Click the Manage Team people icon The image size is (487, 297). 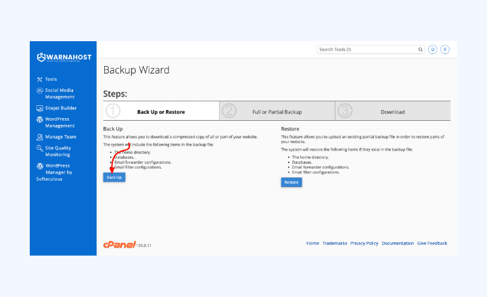40,137
